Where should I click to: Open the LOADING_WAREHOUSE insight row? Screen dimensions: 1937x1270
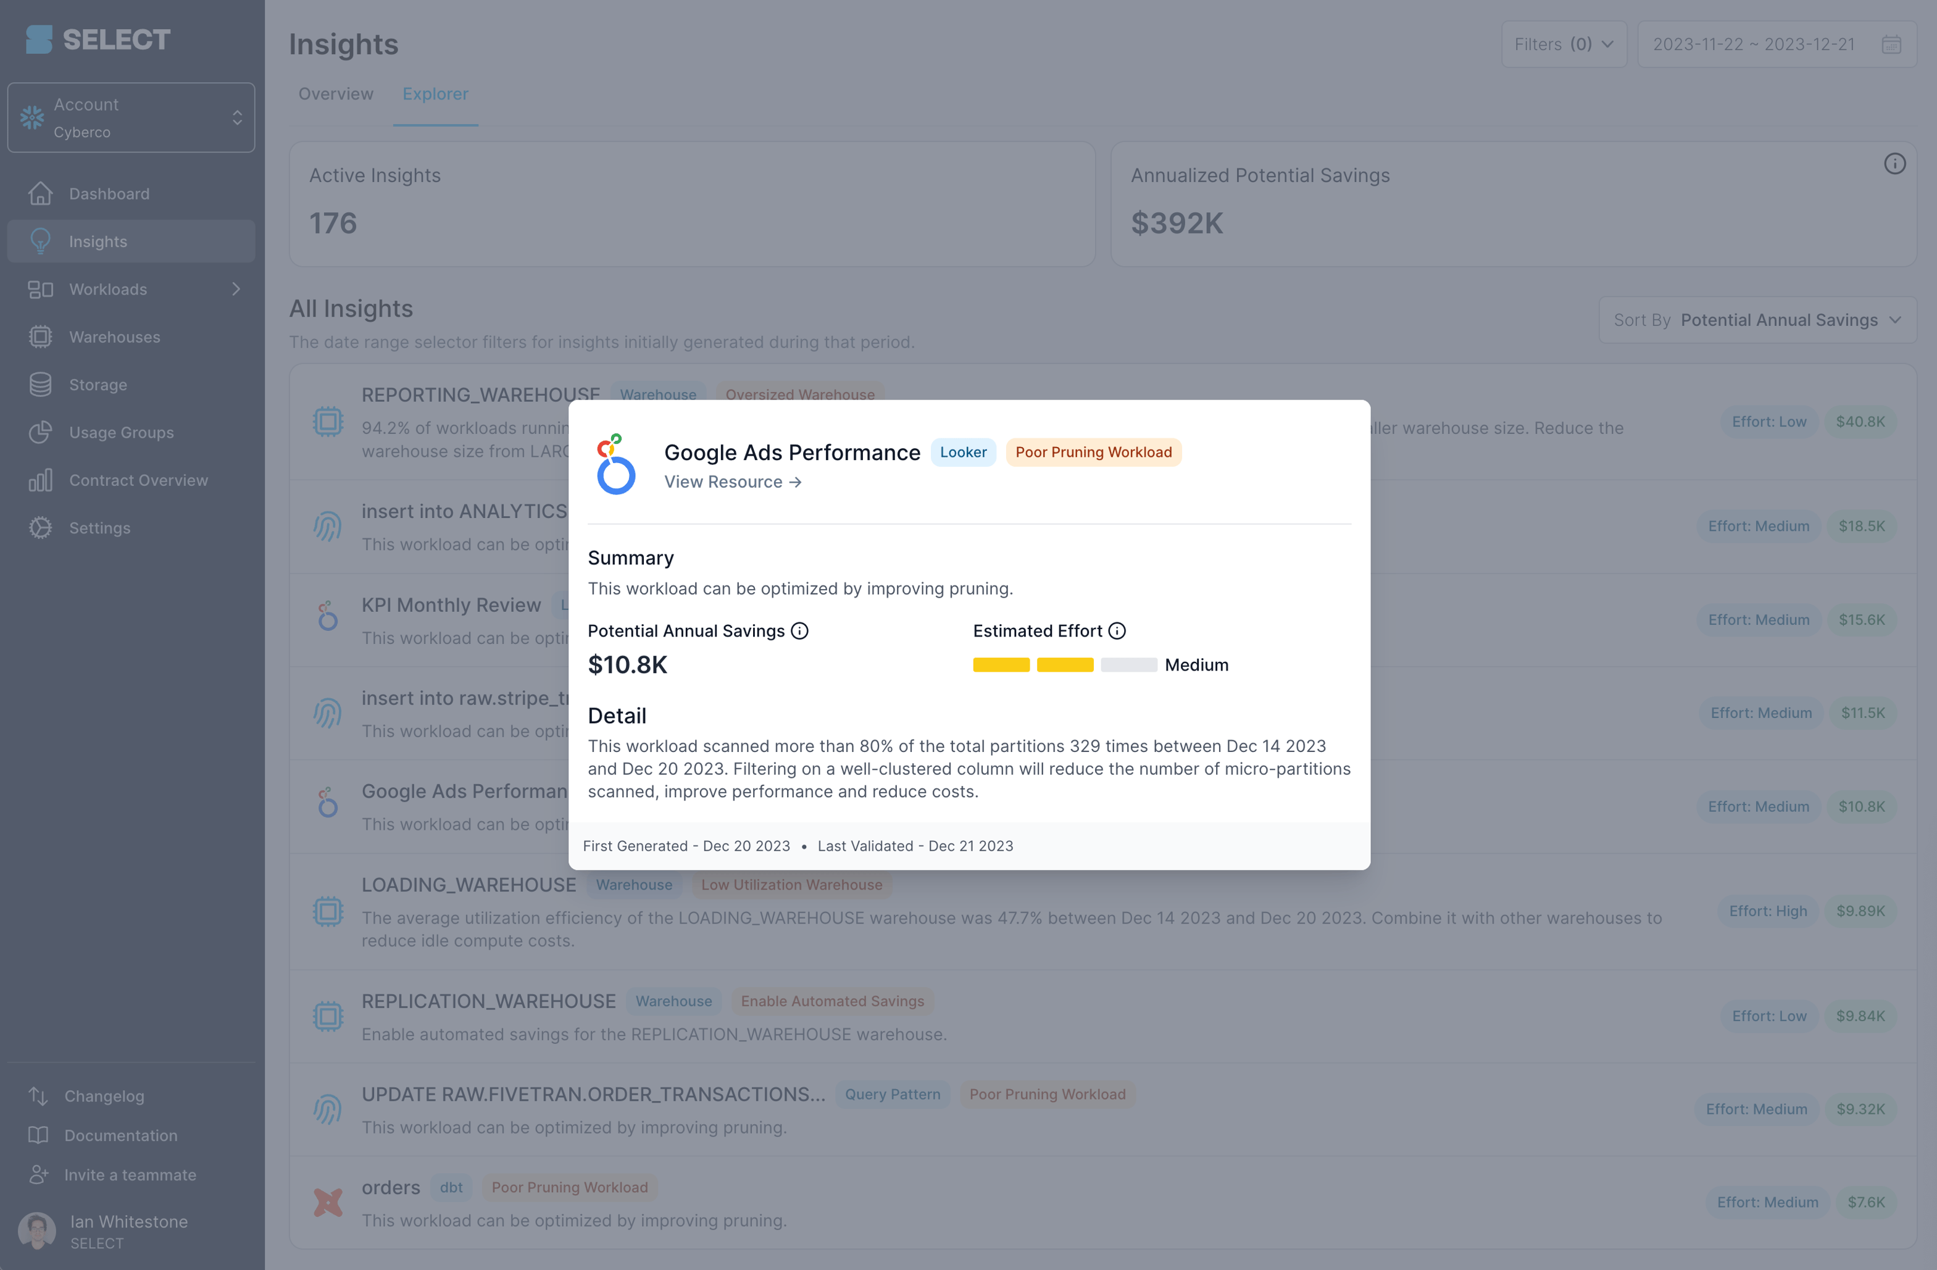point(1103,911)
